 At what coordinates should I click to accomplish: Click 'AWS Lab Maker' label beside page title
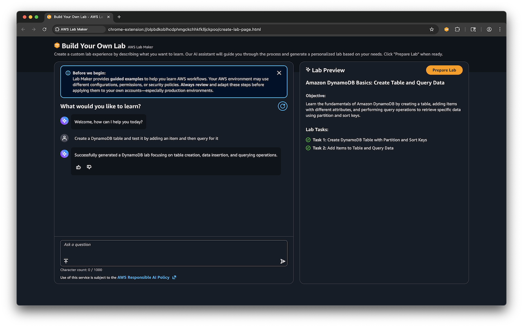141,47
